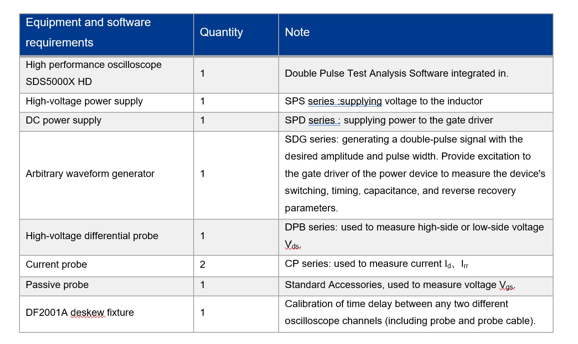Click the 'Arbitrary waveform generator' cell
578x344 pixels.
point(90,174)
